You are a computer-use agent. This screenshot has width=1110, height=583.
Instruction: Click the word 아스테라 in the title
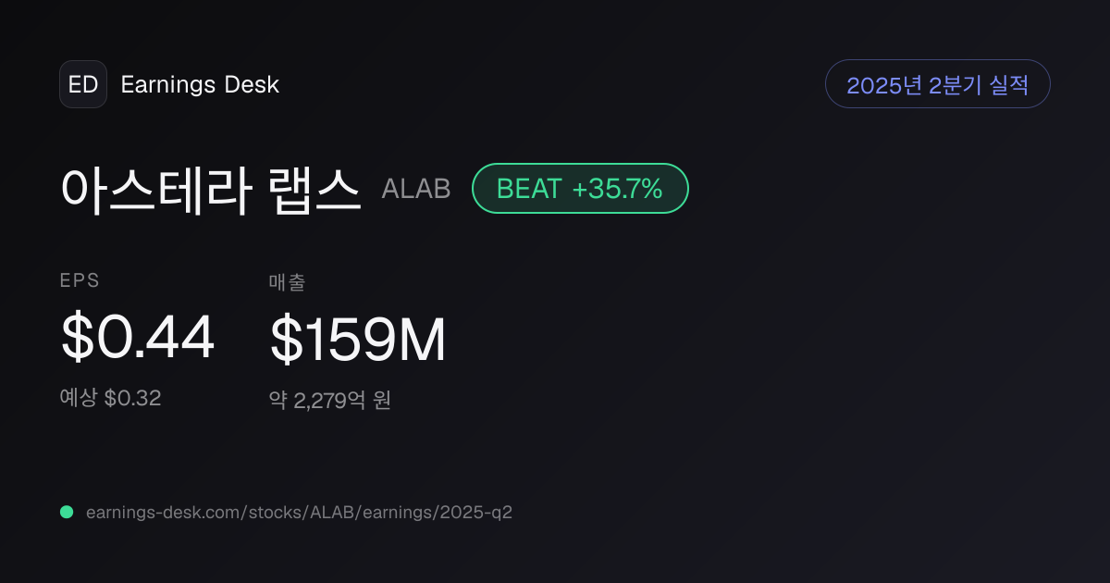pyautogui.click(x=156, y=189)
